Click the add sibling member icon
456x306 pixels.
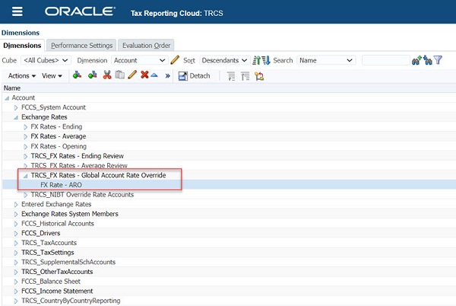click(x=93, y=75)
